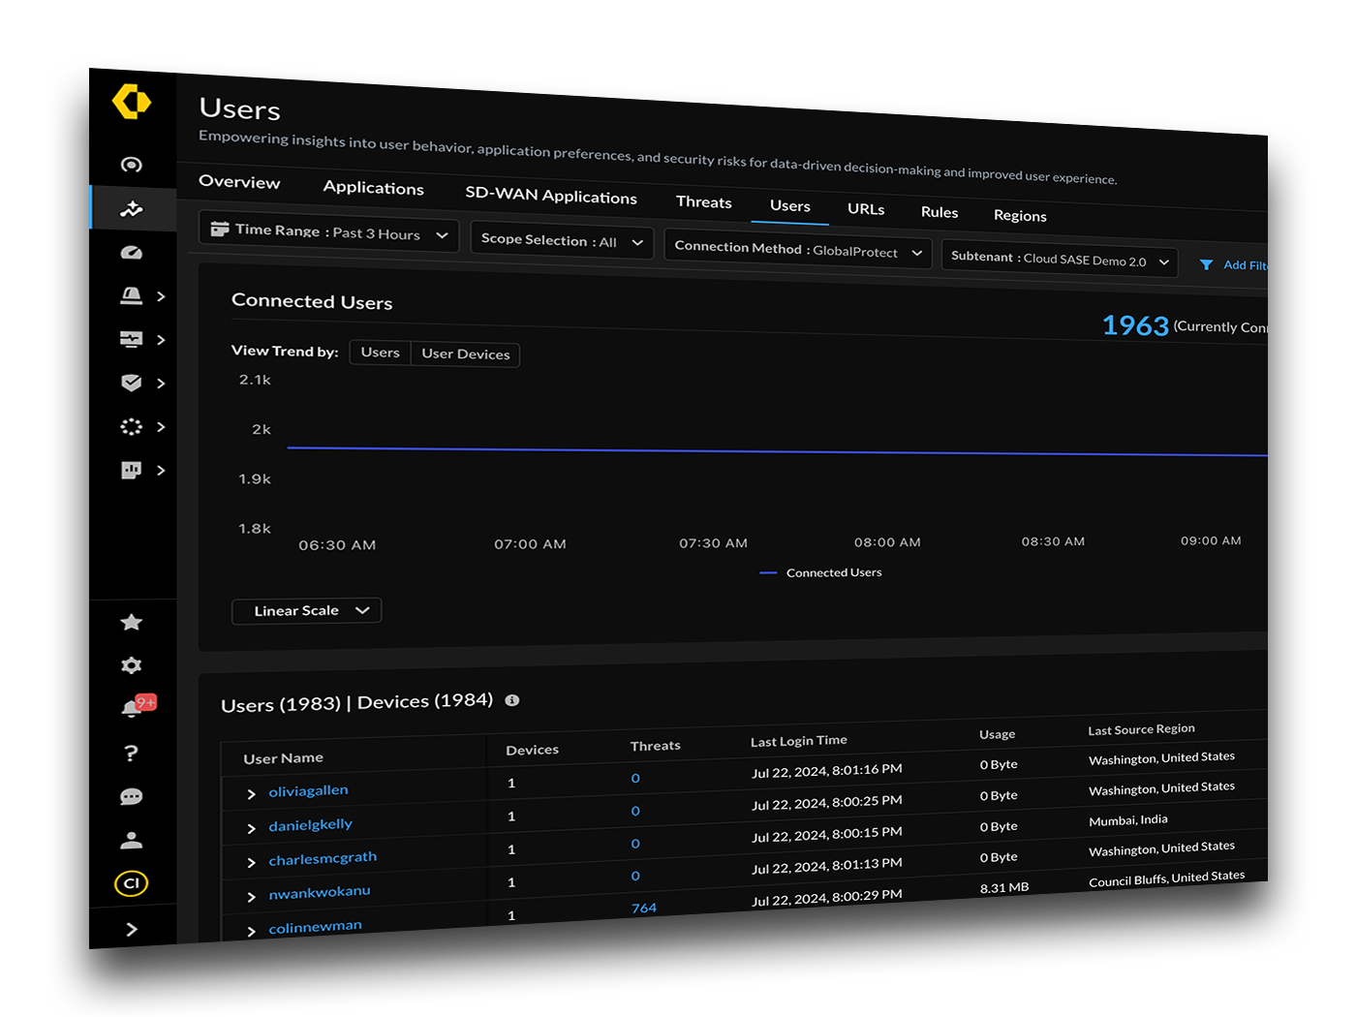Open the Linear Scale dropdown
This screenshot has width=1356, height=1017.
(x=306, y=610)
